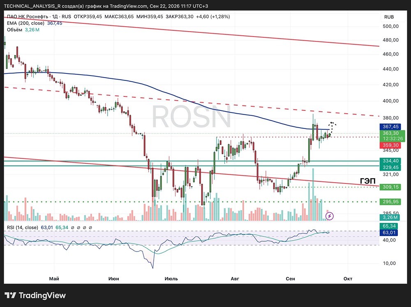This screenshot has height=307, width=411.
Task: Click the green 295,95 level price tag
Action: point(390,202)
